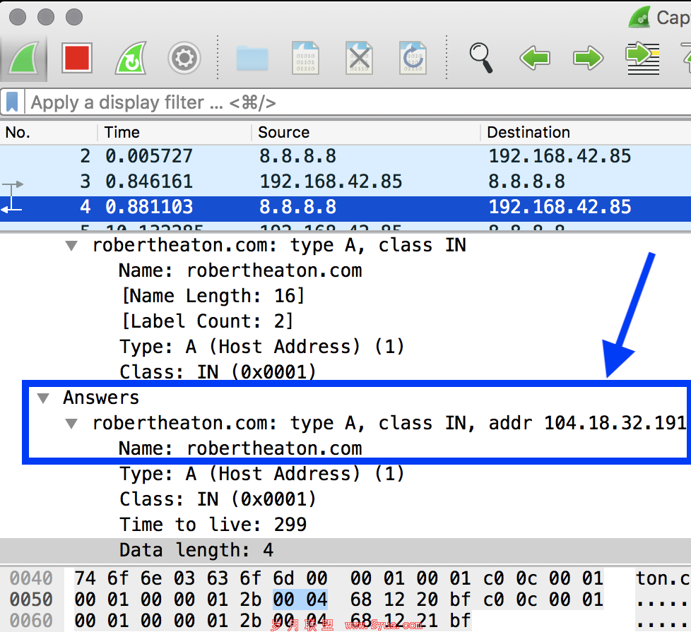
Task: Select Class: IN field inside the answer record
Action: (218, 499)
